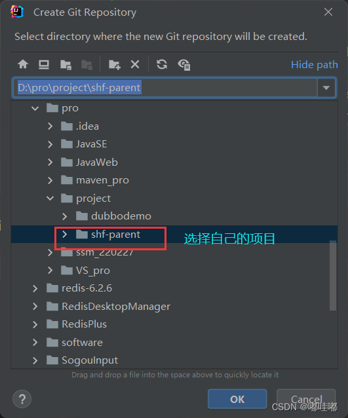This screenshot has height=418, width=348.
Task: Expand the dubbodemo folder
Action: click(64, 216)
